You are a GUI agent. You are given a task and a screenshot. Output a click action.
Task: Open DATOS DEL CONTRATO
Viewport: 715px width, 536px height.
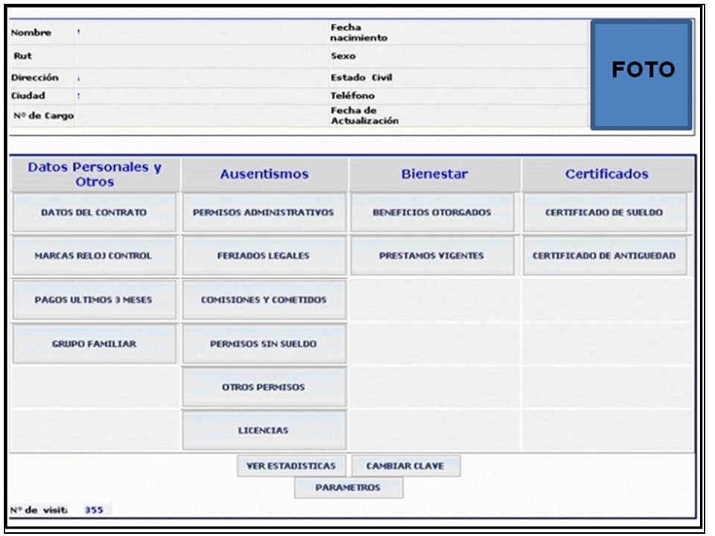coord(93,211)
